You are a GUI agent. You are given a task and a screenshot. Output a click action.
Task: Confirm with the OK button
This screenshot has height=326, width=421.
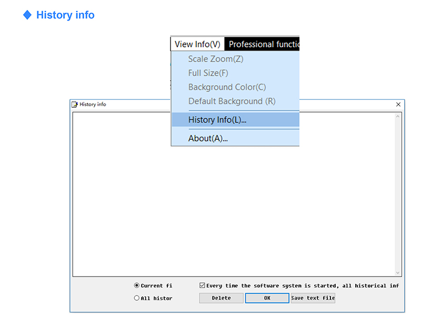[x=267, y=298]
